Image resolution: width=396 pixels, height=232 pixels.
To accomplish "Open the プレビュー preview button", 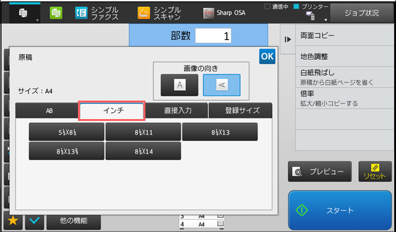I will point(320,172).
